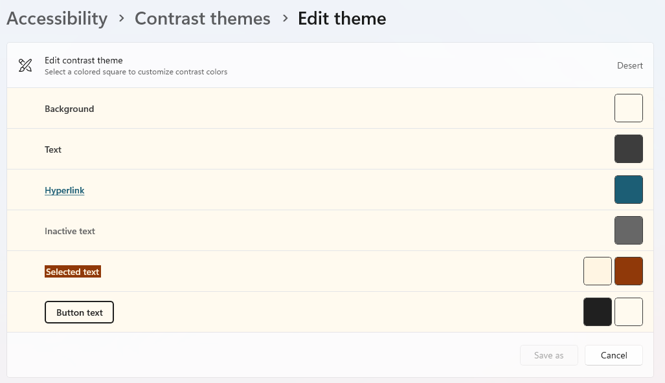Click the Inactive text preview label
665x383 pixels.
tap(70, 231)
